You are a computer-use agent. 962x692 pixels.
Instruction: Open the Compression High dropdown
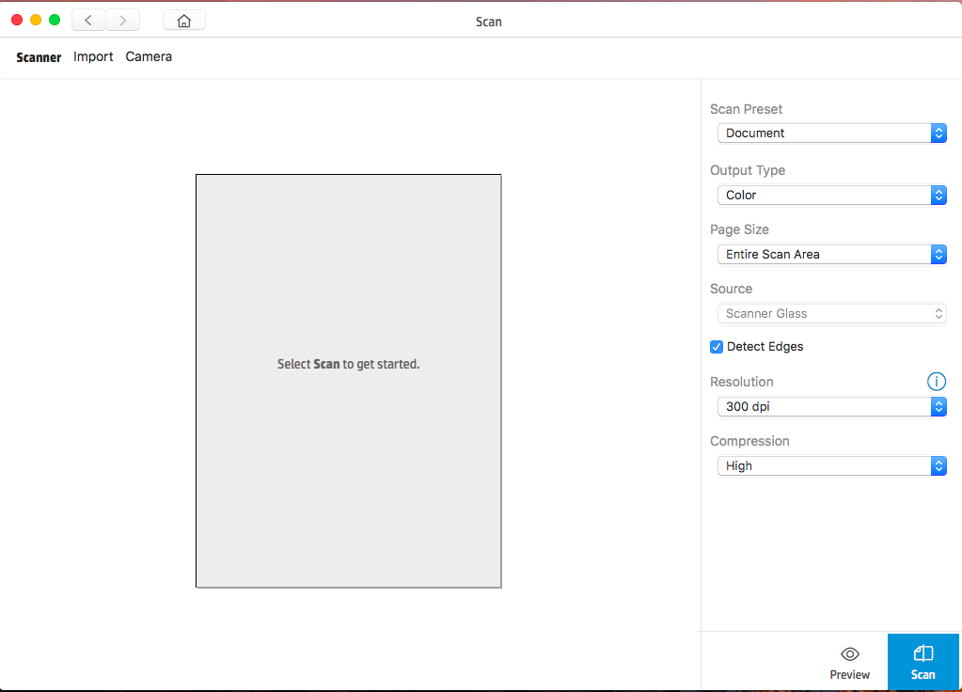tap(831, 466)
